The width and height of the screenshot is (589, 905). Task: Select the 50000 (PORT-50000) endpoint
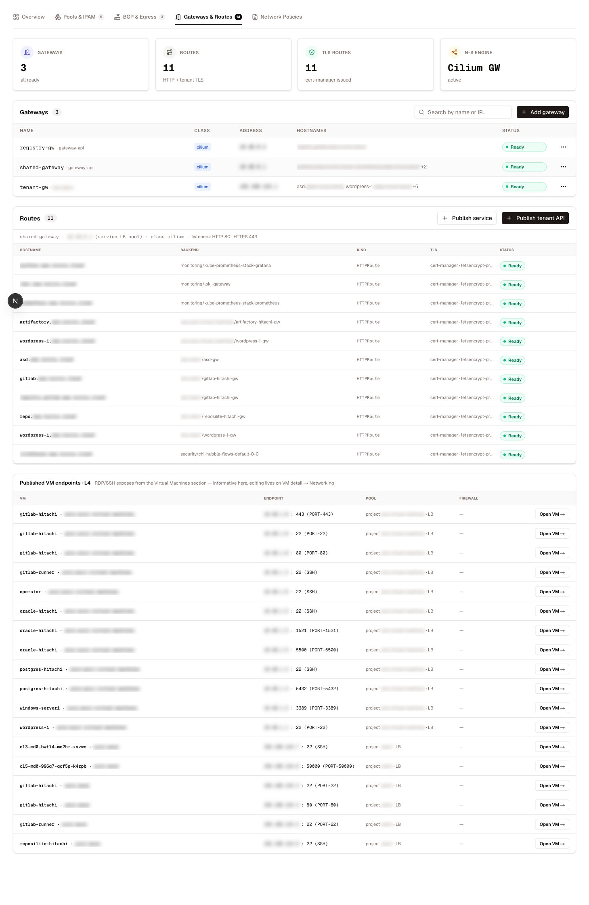(330, 766)
